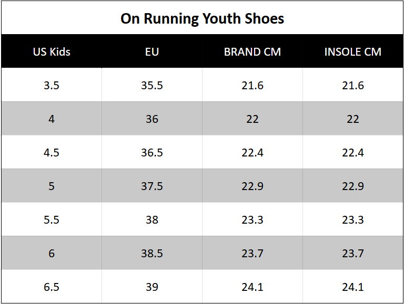Select the 21.6 cell under BRAND CM
The width and height of the screenshot is (404, 304).
click(x=252, y=86)
